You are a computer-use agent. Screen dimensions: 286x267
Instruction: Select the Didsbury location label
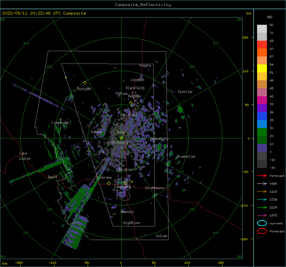click(x=120, y=142)
